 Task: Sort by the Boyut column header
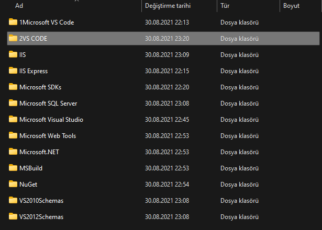291,6
